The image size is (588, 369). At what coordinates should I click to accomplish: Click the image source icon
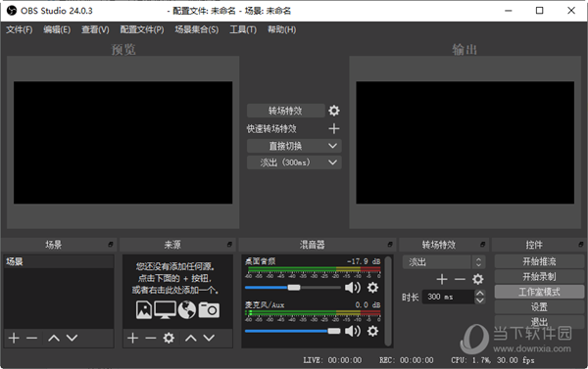[144, 310]
